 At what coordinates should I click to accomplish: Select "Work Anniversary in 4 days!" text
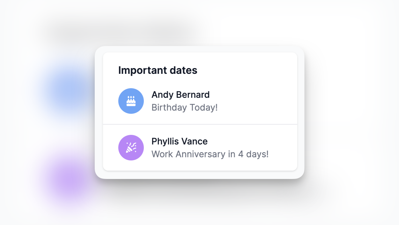(x=210, y=154)
